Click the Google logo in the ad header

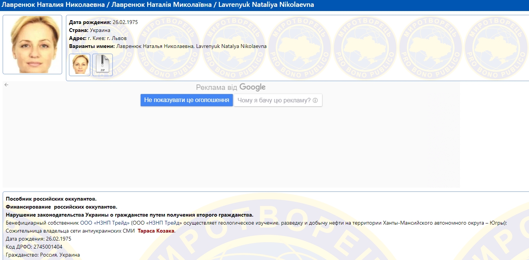pyautogui.click(x=252, y=88)
